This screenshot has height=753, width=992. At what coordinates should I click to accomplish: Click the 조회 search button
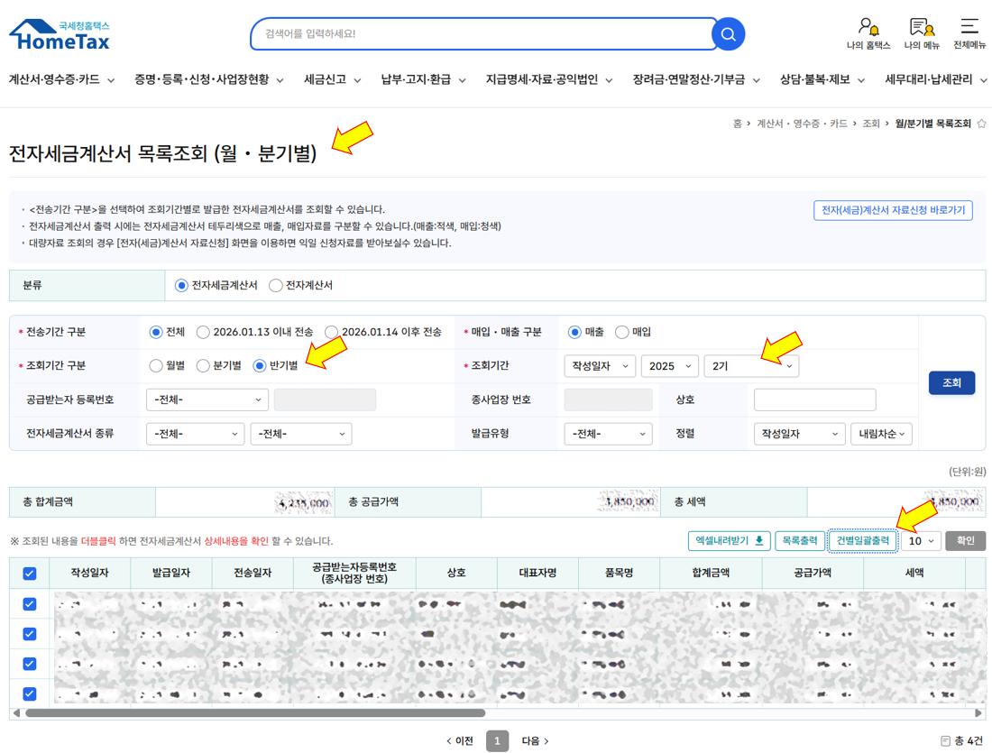[x=951, y=383]
